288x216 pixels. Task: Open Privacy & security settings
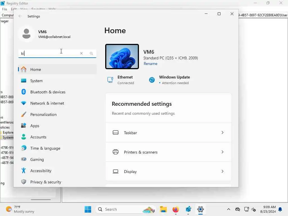[57, 182]
